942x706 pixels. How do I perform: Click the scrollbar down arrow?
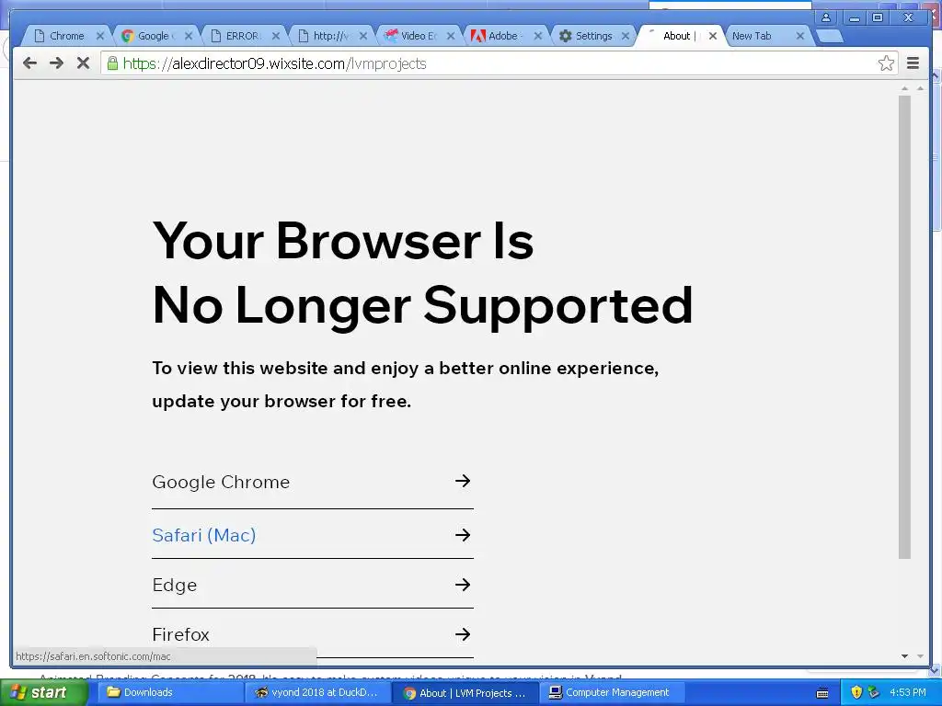pos(905,656)
